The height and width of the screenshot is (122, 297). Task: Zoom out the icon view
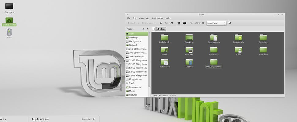[x=191, y=23]
